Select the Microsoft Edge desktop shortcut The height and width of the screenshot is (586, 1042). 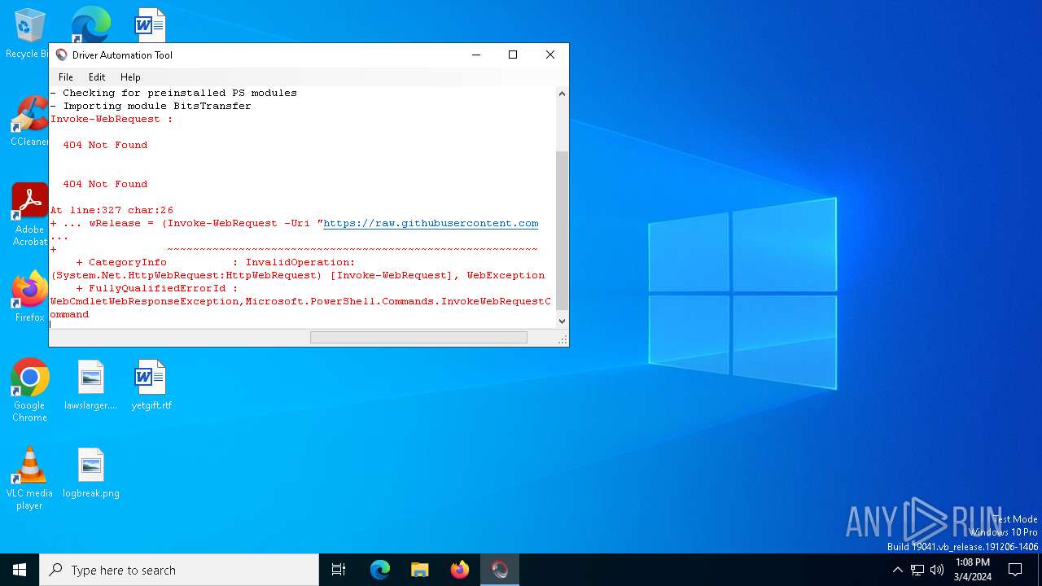click(x=90, y=24)
